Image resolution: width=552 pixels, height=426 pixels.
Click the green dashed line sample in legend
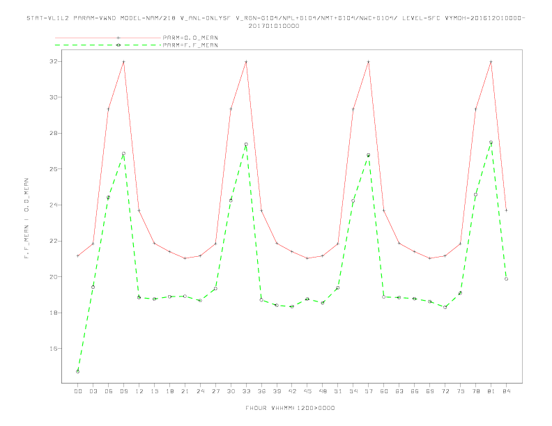pyautogui.click(x=108, y=45)
